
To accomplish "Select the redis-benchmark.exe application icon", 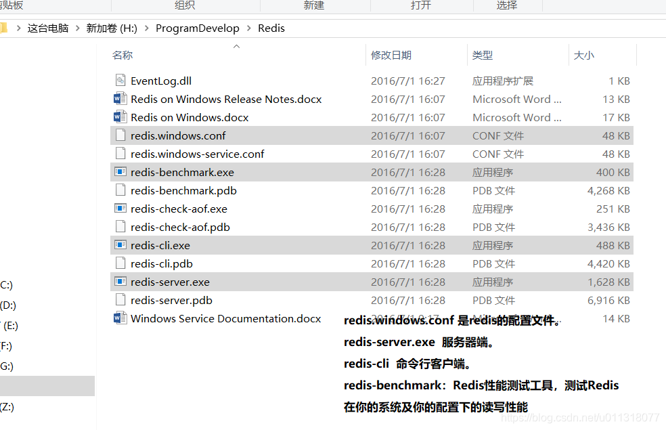I will (120, 171).
